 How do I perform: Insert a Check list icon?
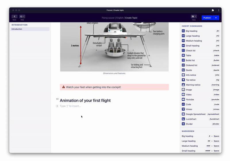click(x=183, y=50)
